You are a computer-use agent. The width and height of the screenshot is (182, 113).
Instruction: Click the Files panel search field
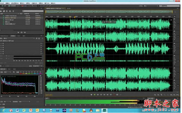tap(33, 11)
